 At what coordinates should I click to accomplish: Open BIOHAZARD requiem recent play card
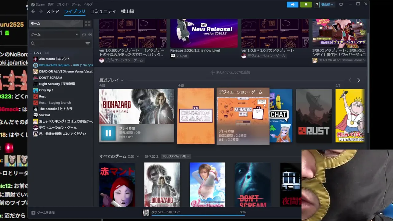coord(137,116)
